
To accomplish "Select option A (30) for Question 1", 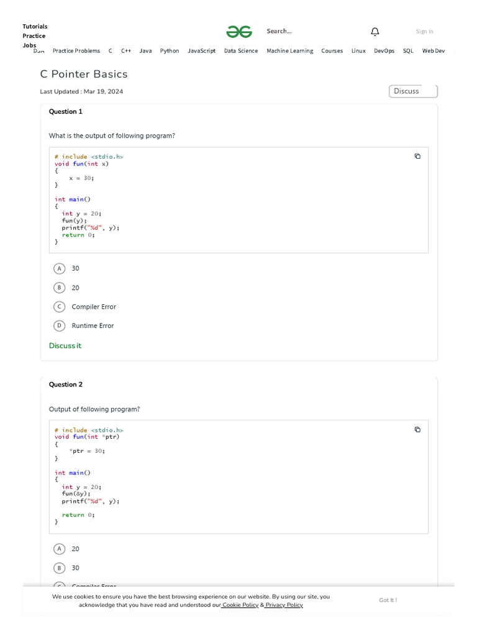I will [60, 269].
